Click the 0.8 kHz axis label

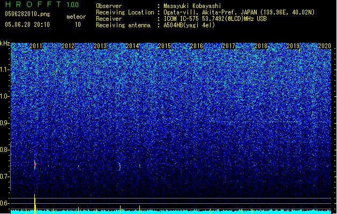[x=5, y=150]
